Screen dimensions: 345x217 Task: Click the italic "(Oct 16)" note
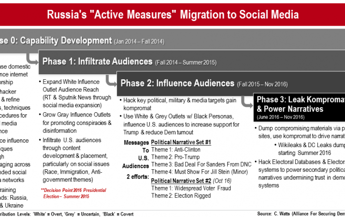[222, 181]
